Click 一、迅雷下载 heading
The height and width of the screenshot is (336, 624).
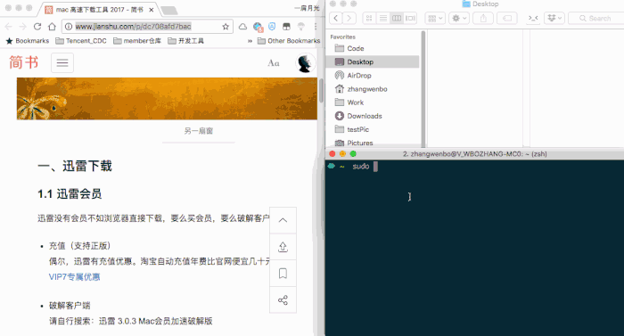click(x=75, y=166)
